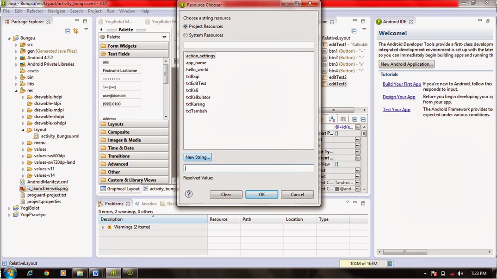
Task: Select txtKalkulator string resource
Action: coord(198,97)
